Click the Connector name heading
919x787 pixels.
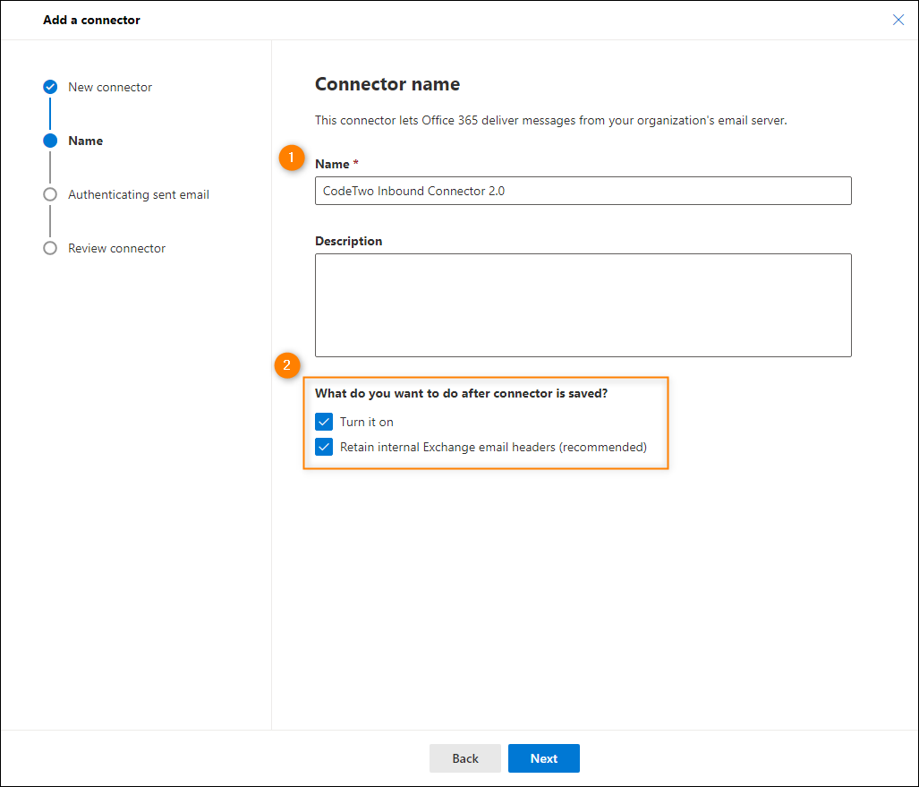click(387, 84)
